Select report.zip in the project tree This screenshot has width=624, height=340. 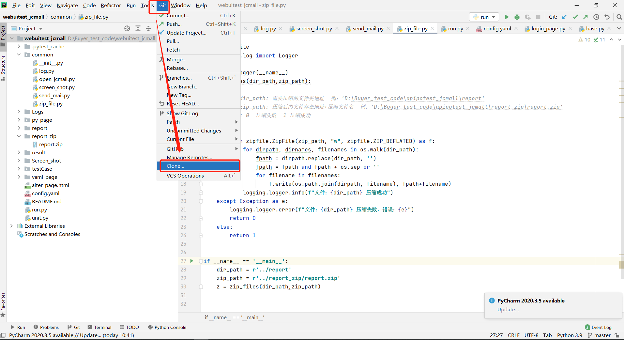[x=51, y=144]
